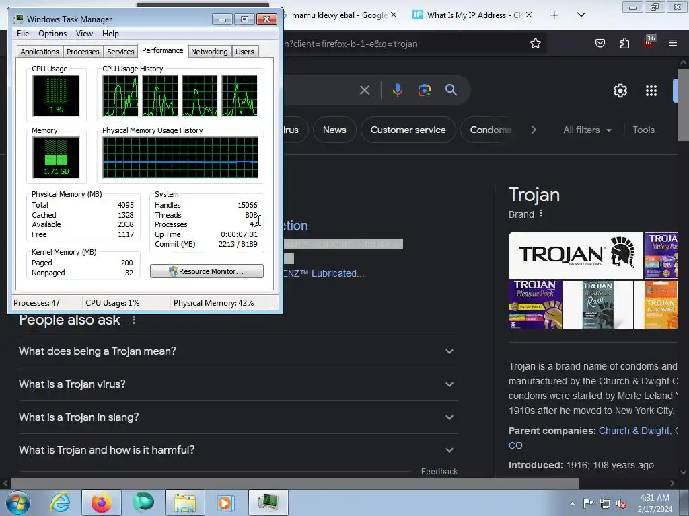Viewport: 689px width, 516px height.
Task: Click the Pocket save icon in Firefox toolbar
Action: coord(600,43)
